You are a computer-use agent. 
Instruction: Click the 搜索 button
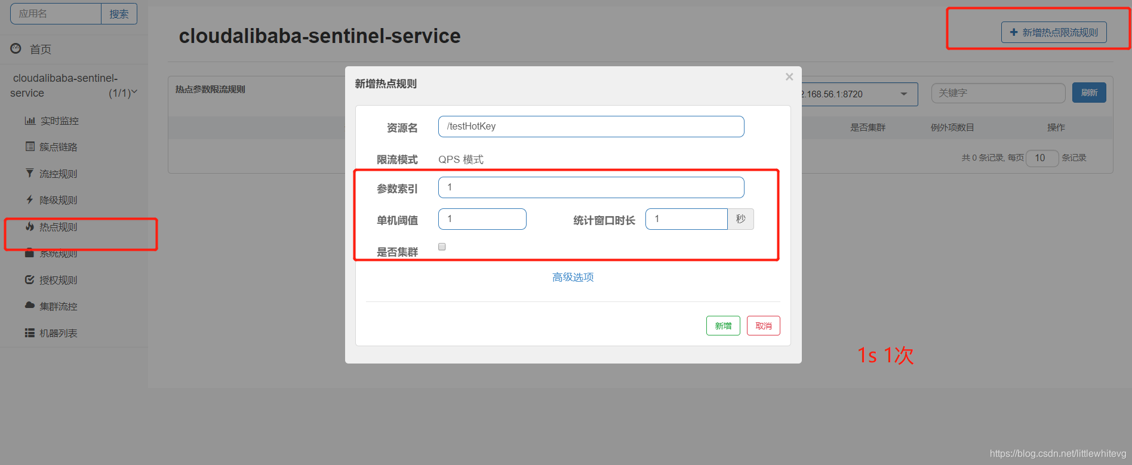119,14
